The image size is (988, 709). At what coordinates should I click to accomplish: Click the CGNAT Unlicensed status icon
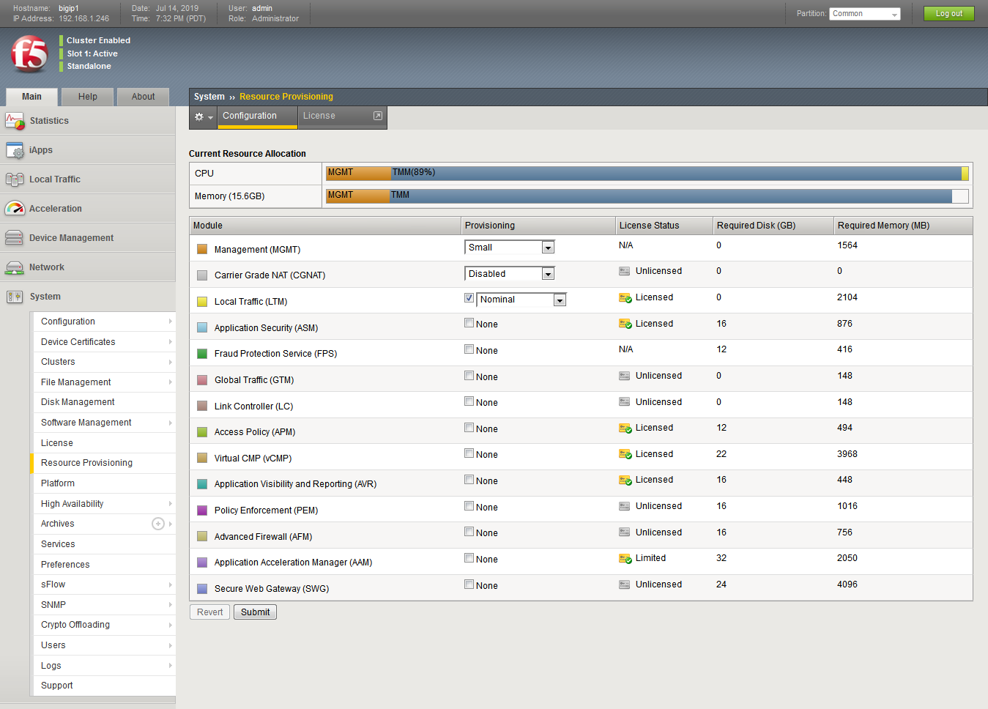[x=624, y=272]
